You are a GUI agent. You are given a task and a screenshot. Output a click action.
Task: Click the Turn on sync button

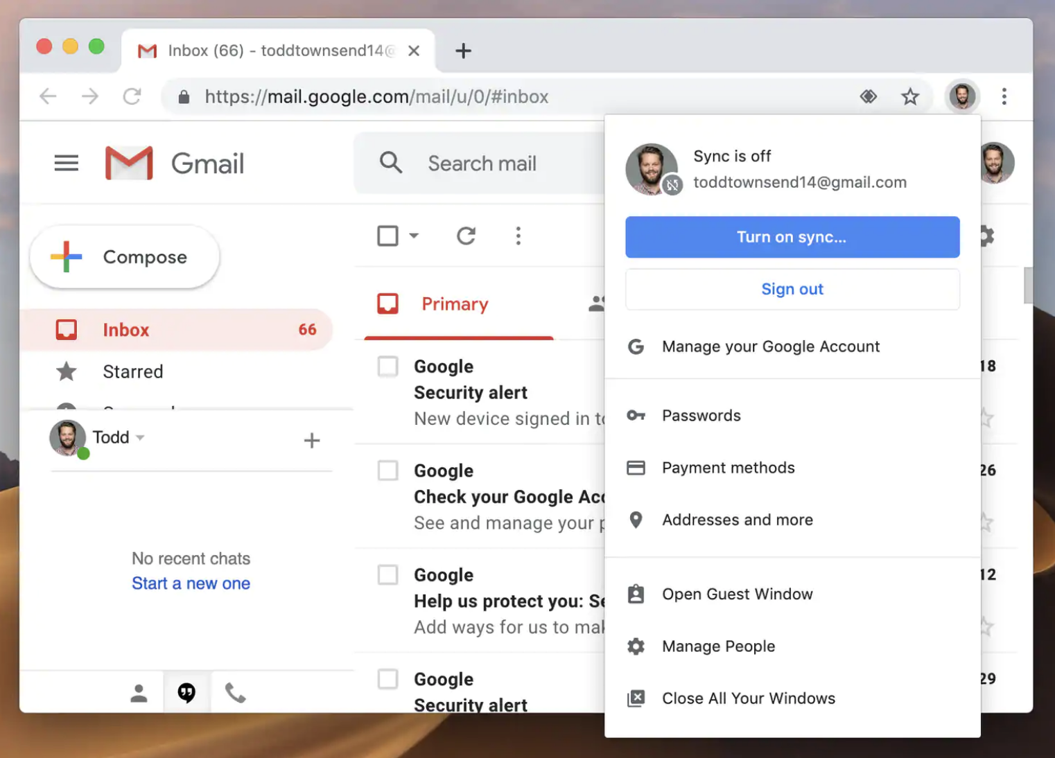click(x=792, y=237)
